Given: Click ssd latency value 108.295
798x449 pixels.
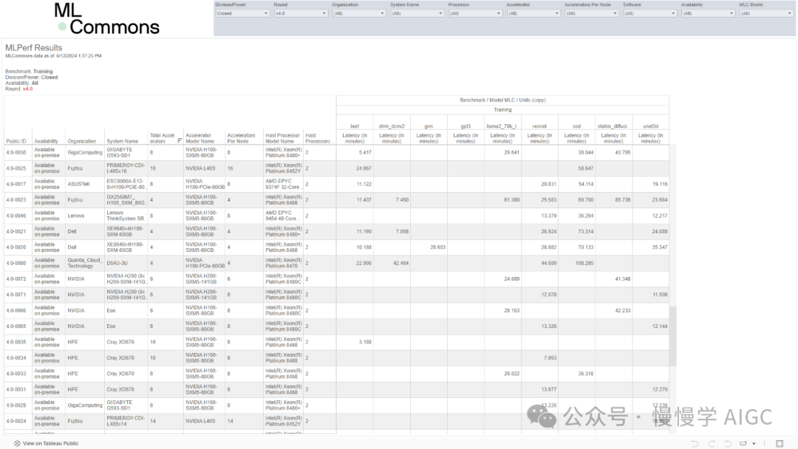Looking at the screenshot, I should (584, 263).
